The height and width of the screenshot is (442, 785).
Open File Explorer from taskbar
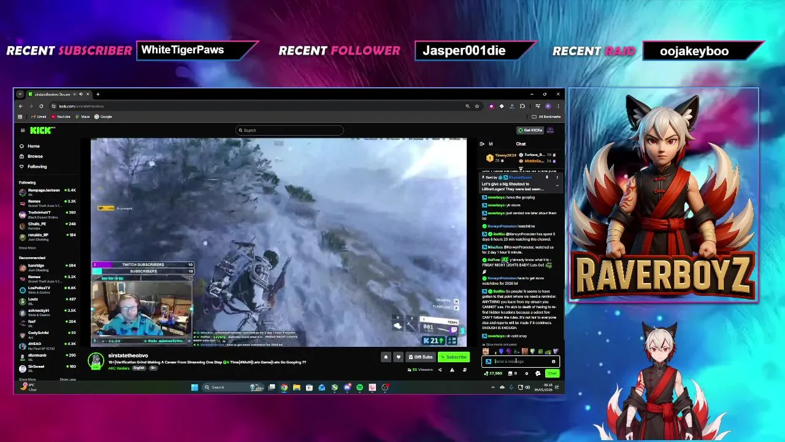[x=297, y=387]
